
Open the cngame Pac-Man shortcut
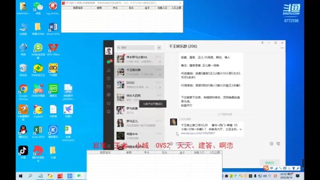pos(38,111)
